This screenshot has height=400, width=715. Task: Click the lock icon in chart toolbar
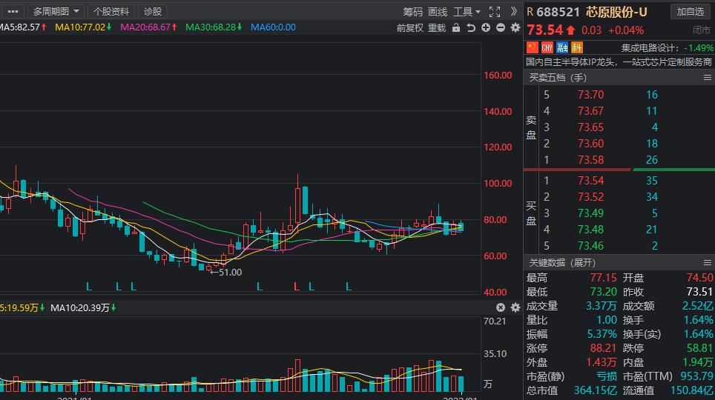coord(456,27)
